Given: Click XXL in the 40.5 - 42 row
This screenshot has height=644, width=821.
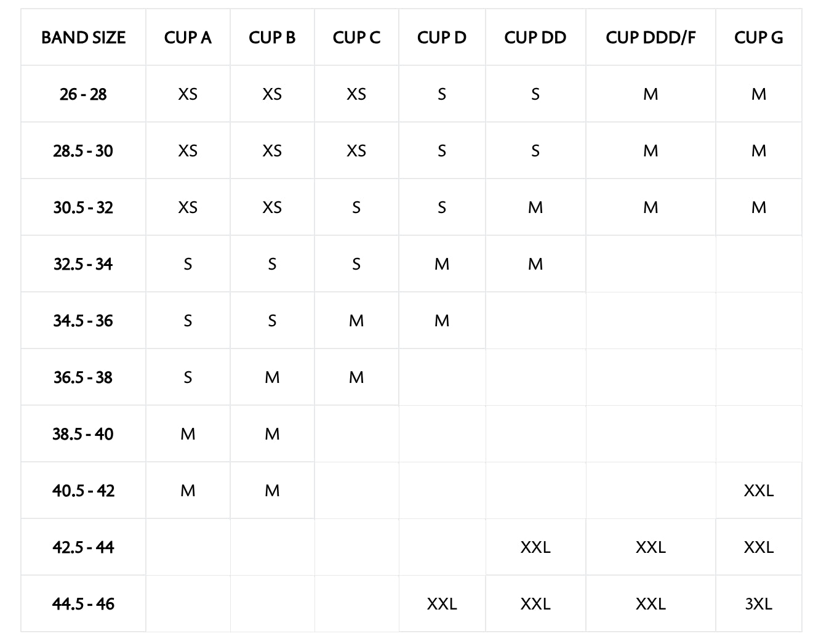Looking at the screenshot, I should click(759, 491).
